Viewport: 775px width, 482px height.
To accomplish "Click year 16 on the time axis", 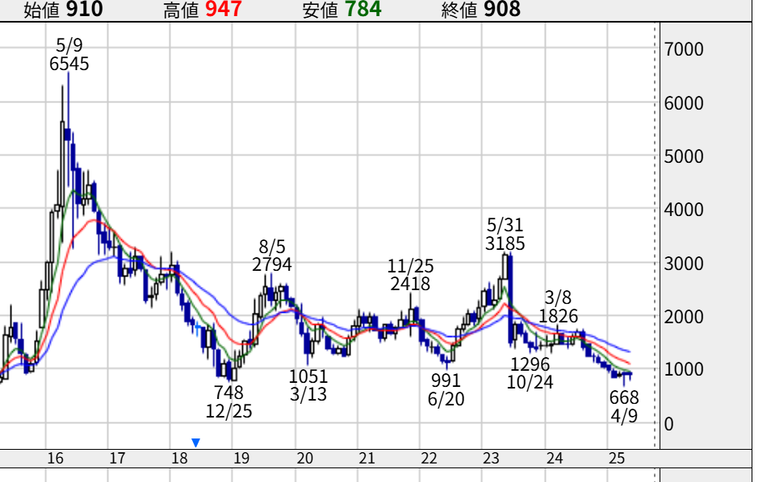I will 56,459.
